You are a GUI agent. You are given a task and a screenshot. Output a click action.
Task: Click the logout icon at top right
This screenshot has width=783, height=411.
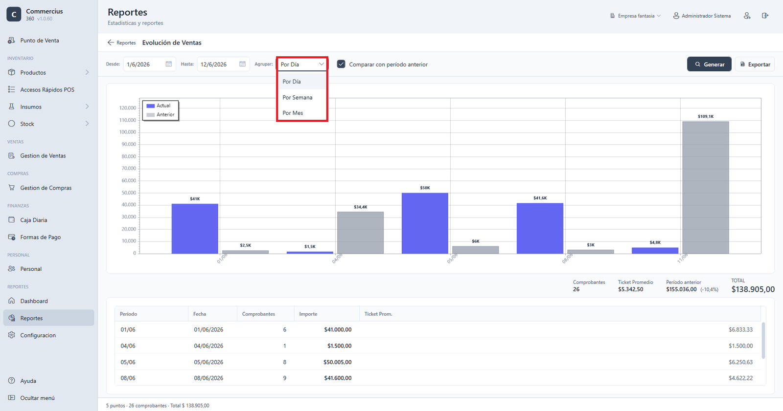click(x=765, y=16)
